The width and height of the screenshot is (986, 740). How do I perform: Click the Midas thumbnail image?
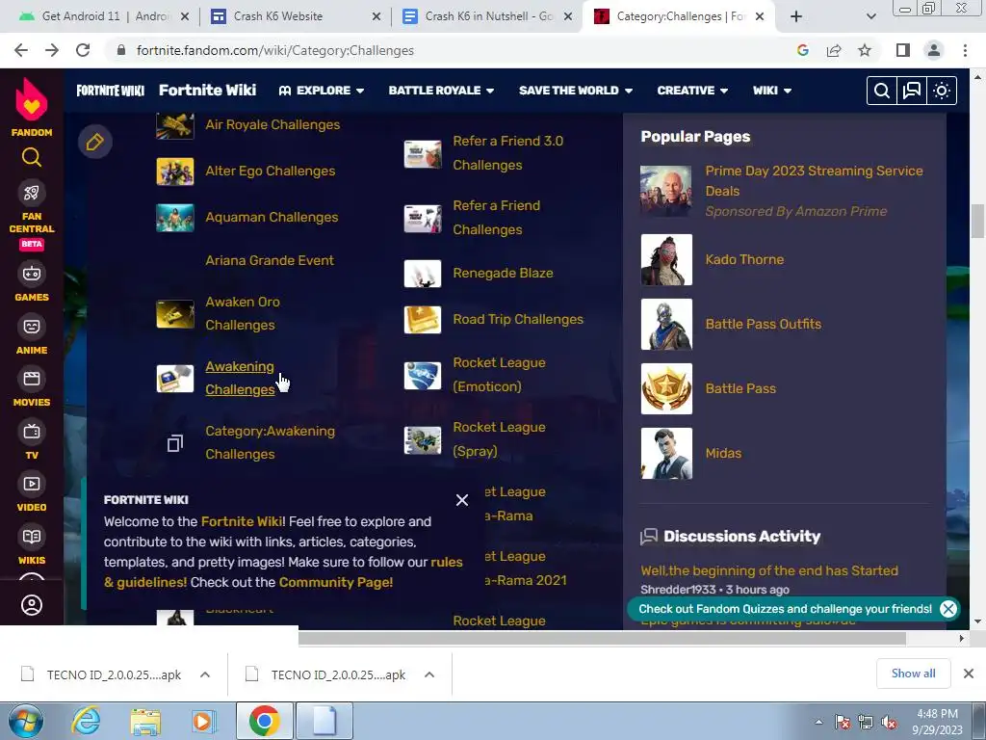pyautogui.click(x=666, y=454)
